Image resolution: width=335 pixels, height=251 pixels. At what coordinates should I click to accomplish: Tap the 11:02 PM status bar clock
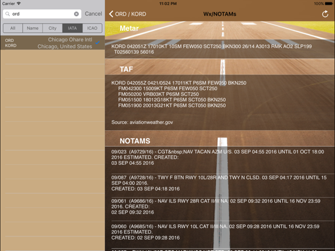168,4
